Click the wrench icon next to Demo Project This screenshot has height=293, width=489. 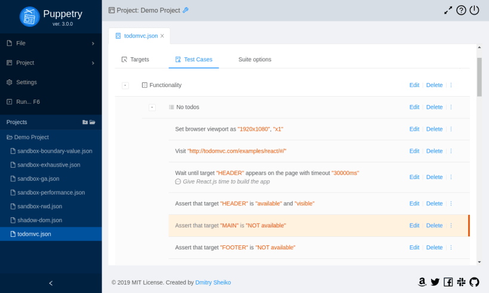[x=186, y=10]
